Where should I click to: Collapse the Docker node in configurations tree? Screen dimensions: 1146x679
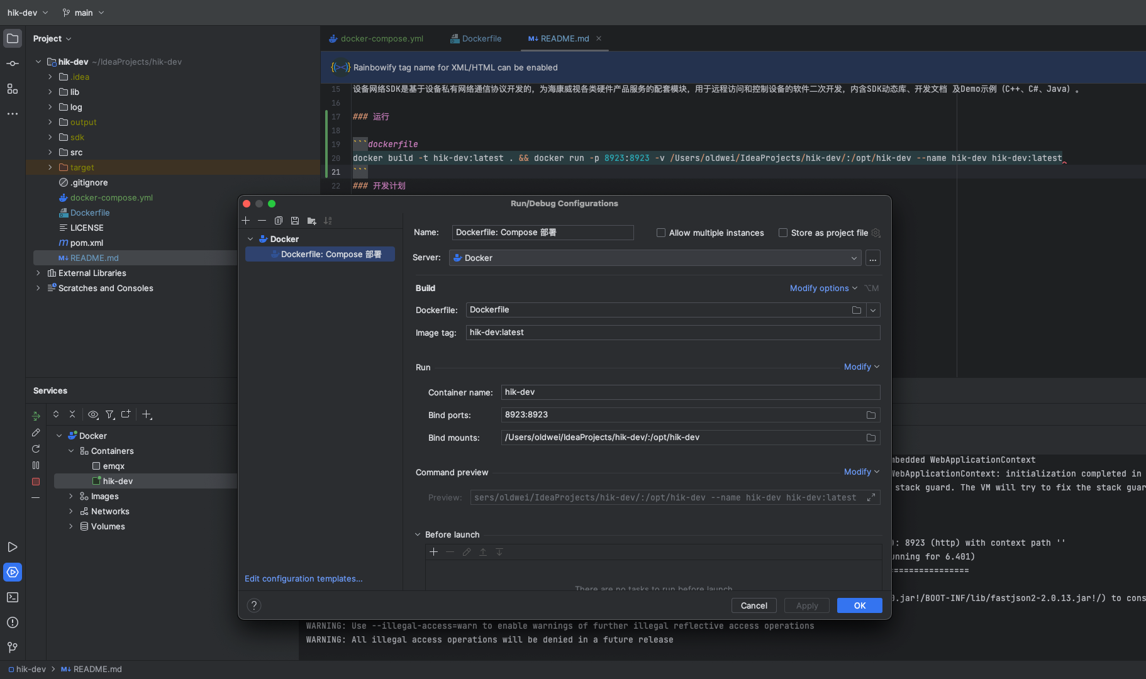(250, 239)
